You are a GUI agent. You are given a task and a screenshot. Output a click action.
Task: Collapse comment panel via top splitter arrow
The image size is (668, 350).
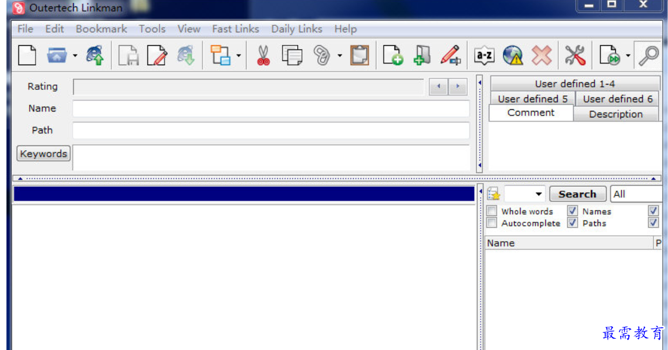tap(480, 83)
